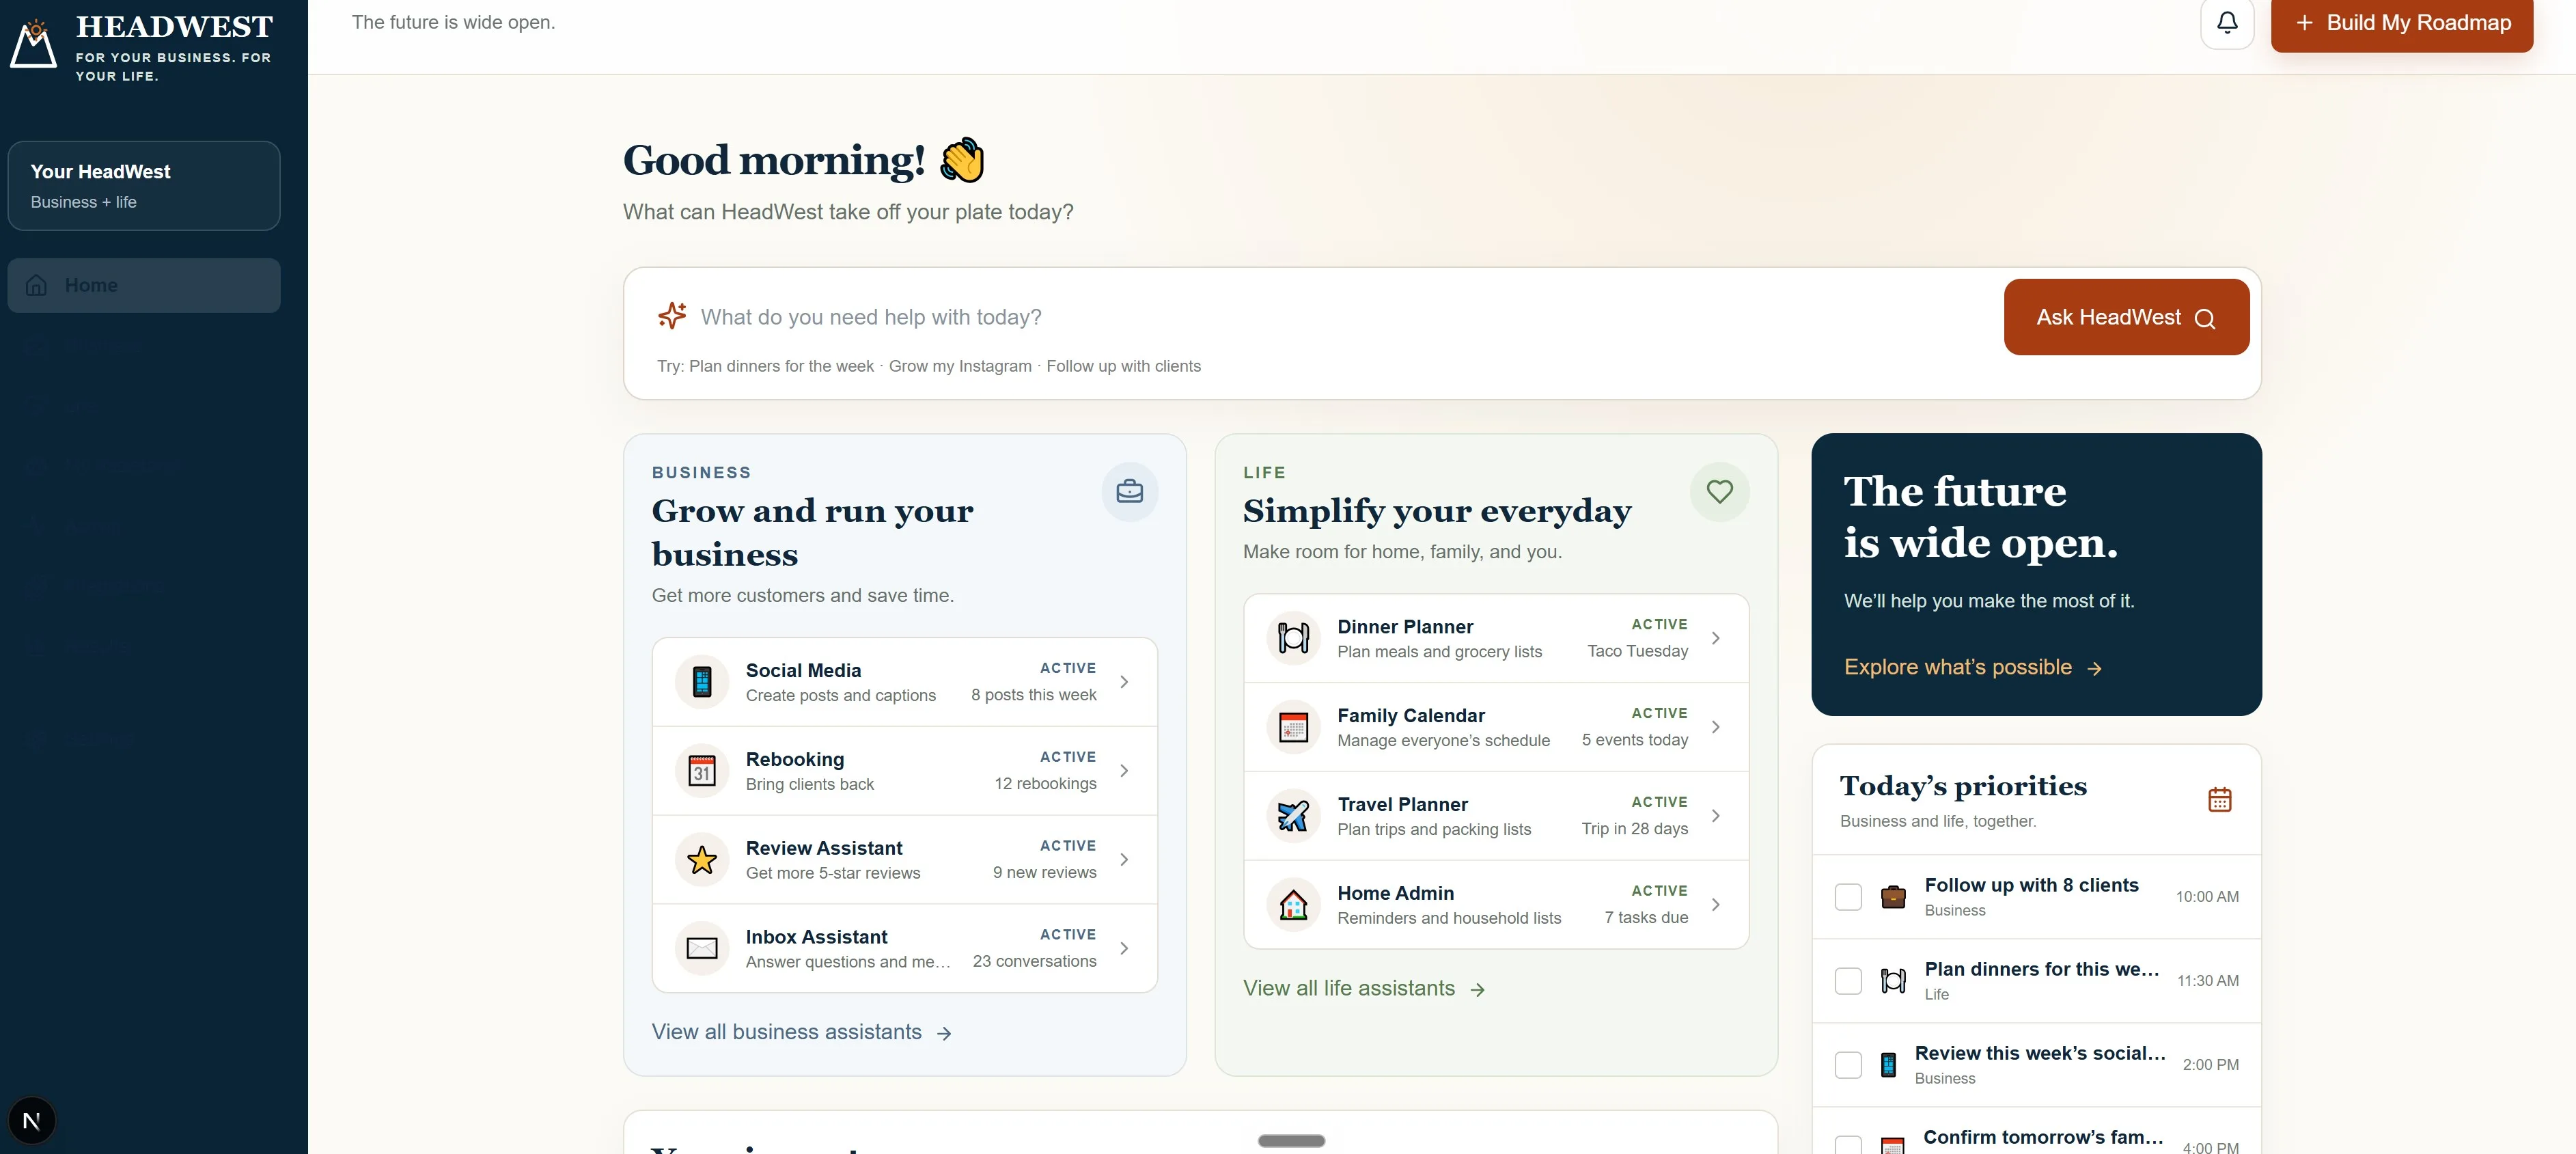Image resolution: width=2576 pixels, height=1154 pixels.
Task: Open the round N badge at bottom left
Action: pos(32,1120)
